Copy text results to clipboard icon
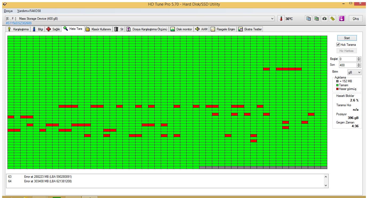This screenshot has width=368, height=198. coord(309,19)
